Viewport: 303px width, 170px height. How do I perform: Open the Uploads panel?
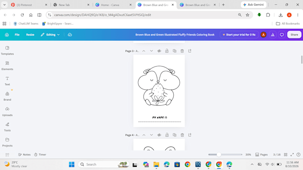coord(7,111)
